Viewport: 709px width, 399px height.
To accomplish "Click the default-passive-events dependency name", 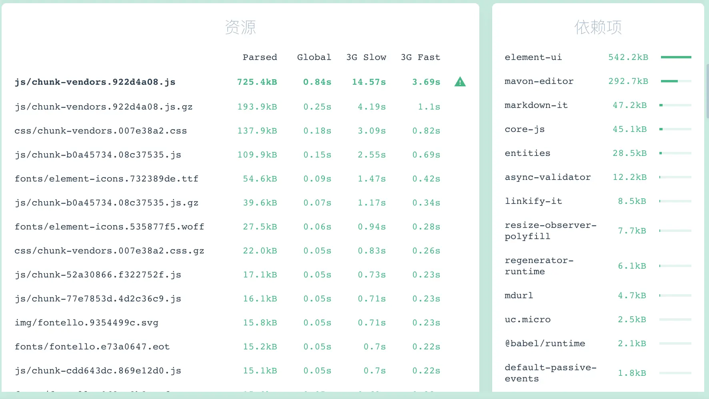I will point(551,373).
